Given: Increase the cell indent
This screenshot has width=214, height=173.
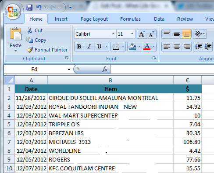Looking at the screenshot, I should tap(208, 47).
